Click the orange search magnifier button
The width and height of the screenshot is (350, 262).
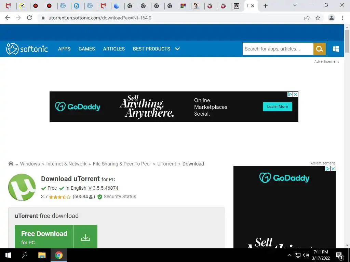click(x=320, y=49)
